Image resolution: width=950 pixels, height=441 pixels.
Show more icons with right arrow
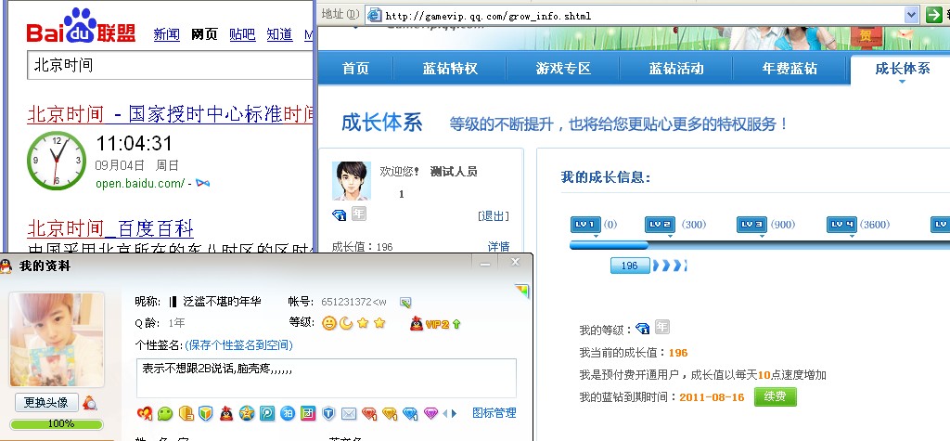[x=454, y=414]
